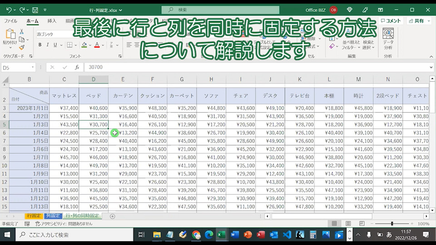The height and width of the screenshot is (245, 436).
Task: Open file name 行・列固定.xlsx dropdown
Action: coord(106,10)
